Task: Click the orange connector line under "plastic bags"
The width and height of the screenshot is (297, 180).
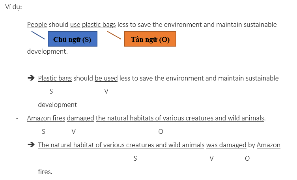Action: point(114,35)
